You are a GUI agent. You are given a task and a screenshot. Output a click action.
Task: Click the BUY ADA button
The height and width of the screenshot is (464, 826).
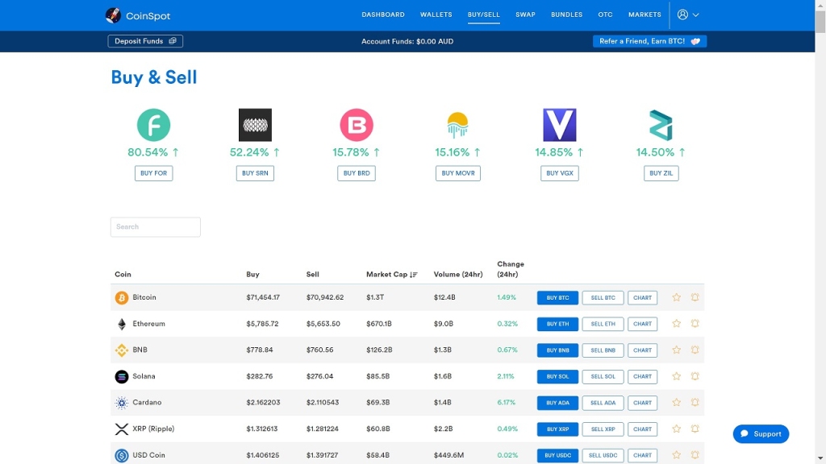click(558, 403)
